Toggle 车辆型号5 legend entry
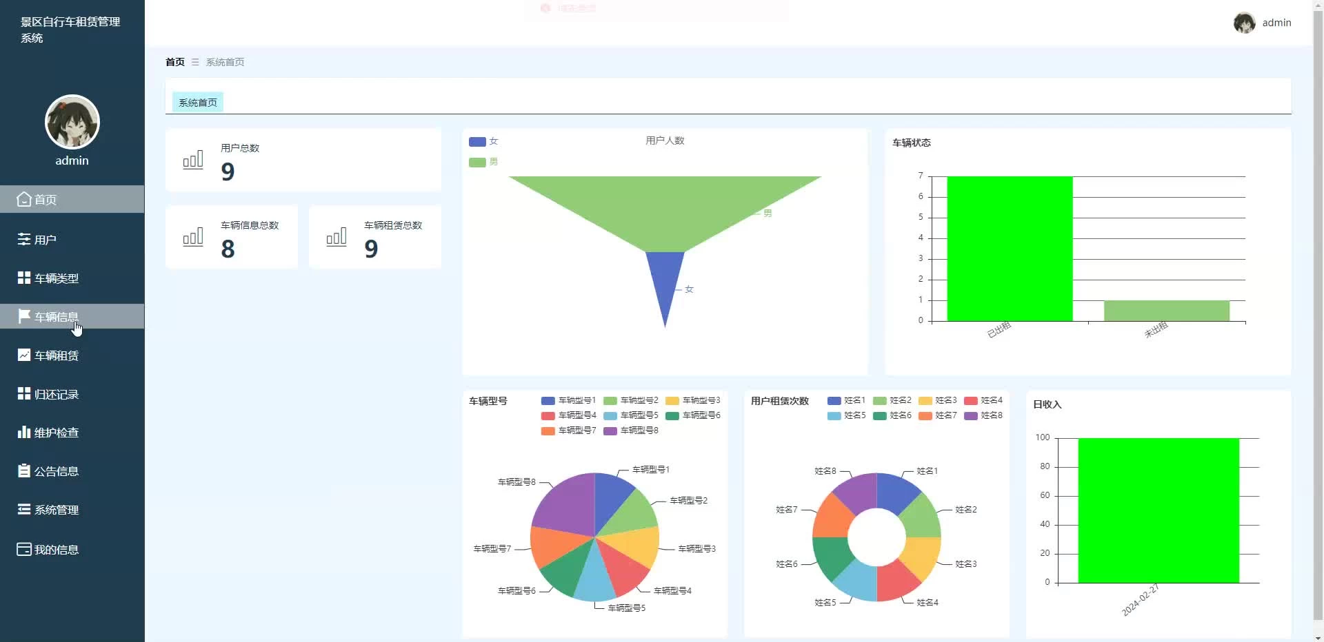The image size is (1324, 642). 630,415
